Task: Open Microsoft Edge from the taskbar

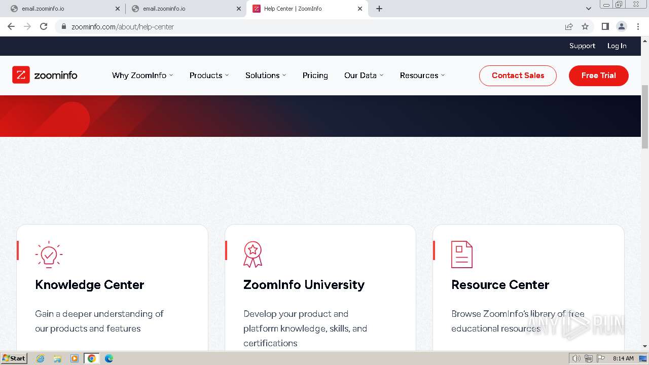Action: coord(109,358)
